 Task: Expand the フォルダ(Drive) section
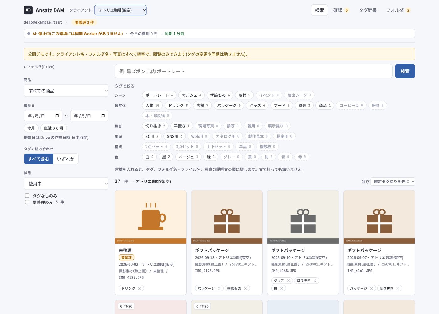[x=39, y=67]
